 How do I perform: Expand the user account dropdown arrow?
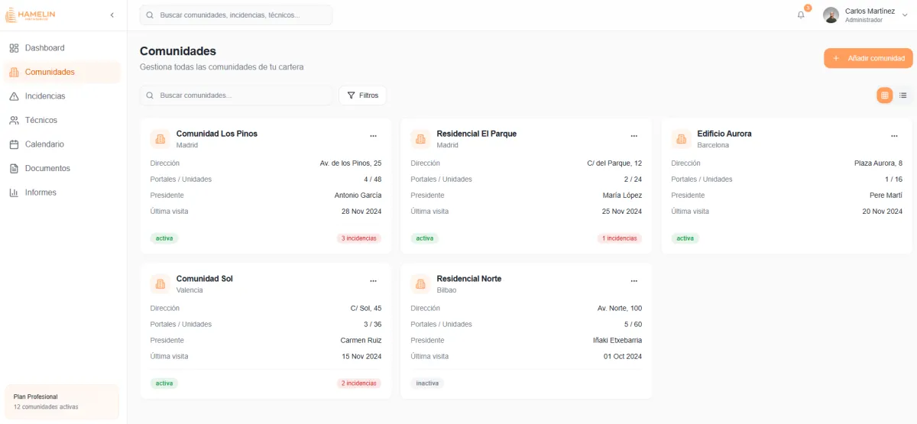tap(906, 15)
